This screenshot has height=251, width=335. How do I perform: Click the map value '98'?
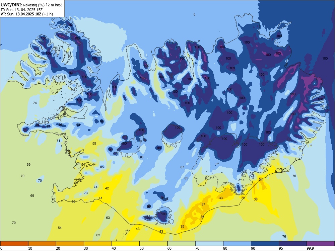(159, 148)
